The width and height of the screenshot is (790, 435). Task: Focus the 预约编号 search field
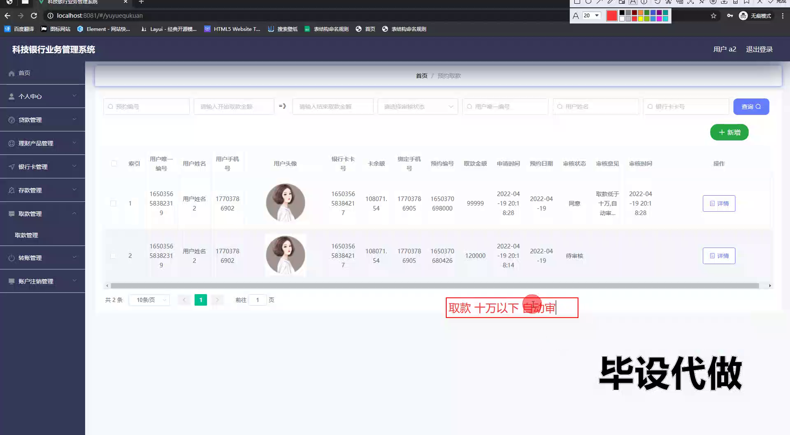[x=146, y=107]
